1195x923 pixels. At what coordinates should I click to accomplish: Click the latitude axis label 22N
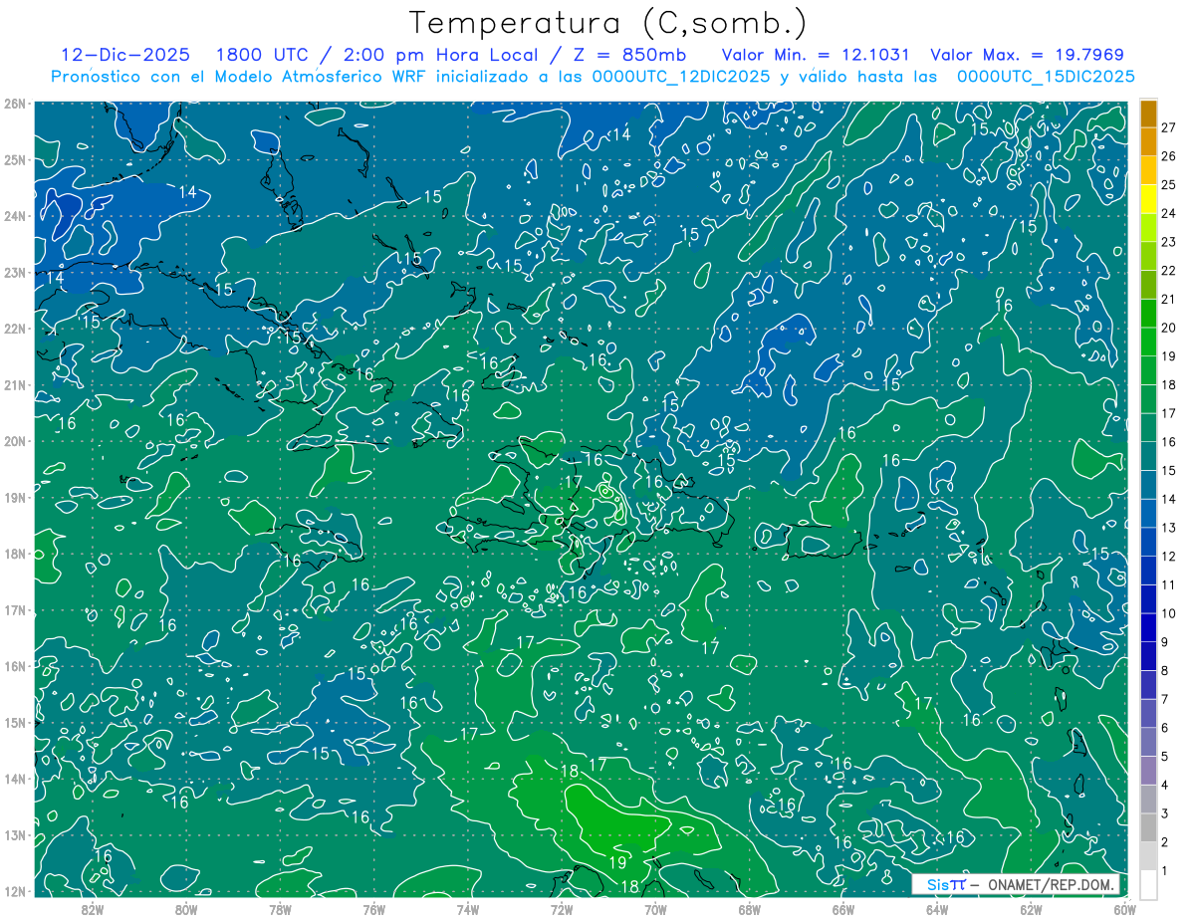[15, 329]
